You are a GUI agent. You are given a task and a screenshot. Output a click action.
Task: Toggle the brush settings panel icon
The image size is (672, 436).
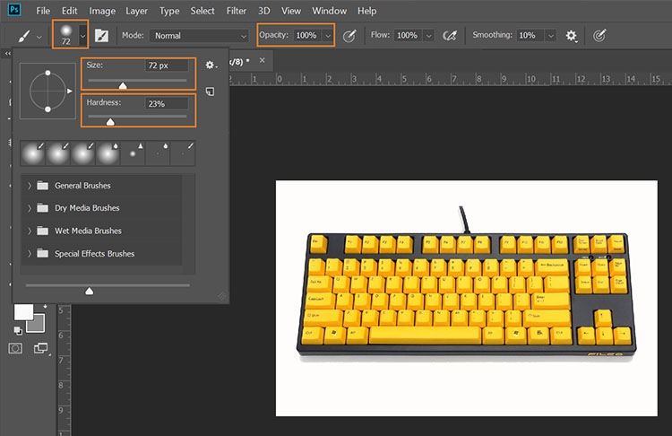(x=102, y=36)
